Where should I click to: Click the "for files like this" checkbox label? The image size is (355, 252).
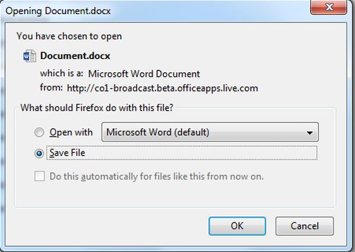(x=157, y=176)
